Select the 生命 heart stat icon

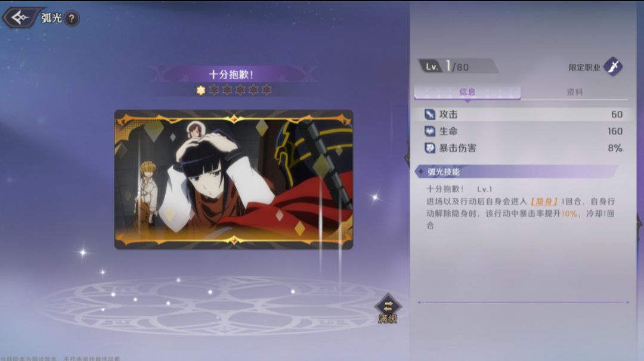click(x=429, y=131)
